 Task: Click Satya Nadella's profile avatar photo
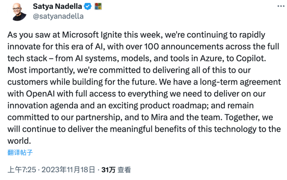click(x=19, y=12)
